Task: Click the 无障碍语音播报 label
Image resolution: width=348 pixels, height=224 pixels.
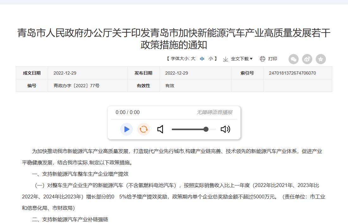Action: coord(214,112)
